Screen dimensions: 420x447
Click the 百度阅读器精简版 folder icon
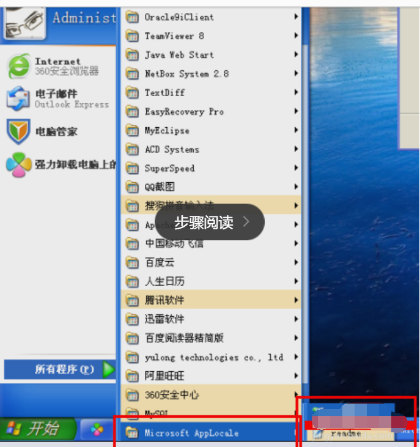tap(132, 338)
